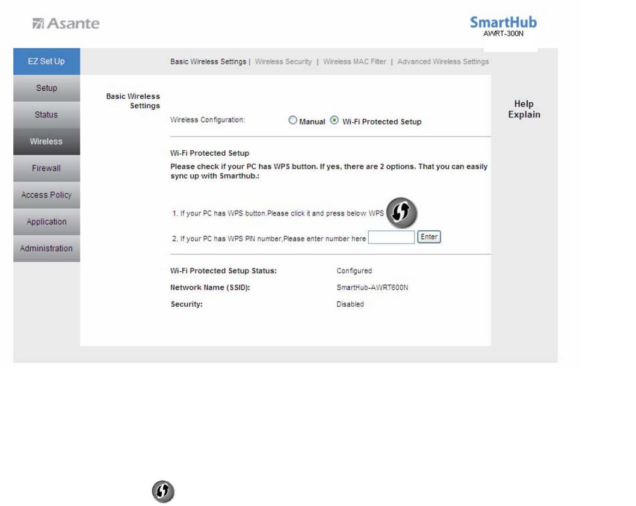
Task: Switch to Basic Wireless Settings tab
Action: click(x=208, y=61)
